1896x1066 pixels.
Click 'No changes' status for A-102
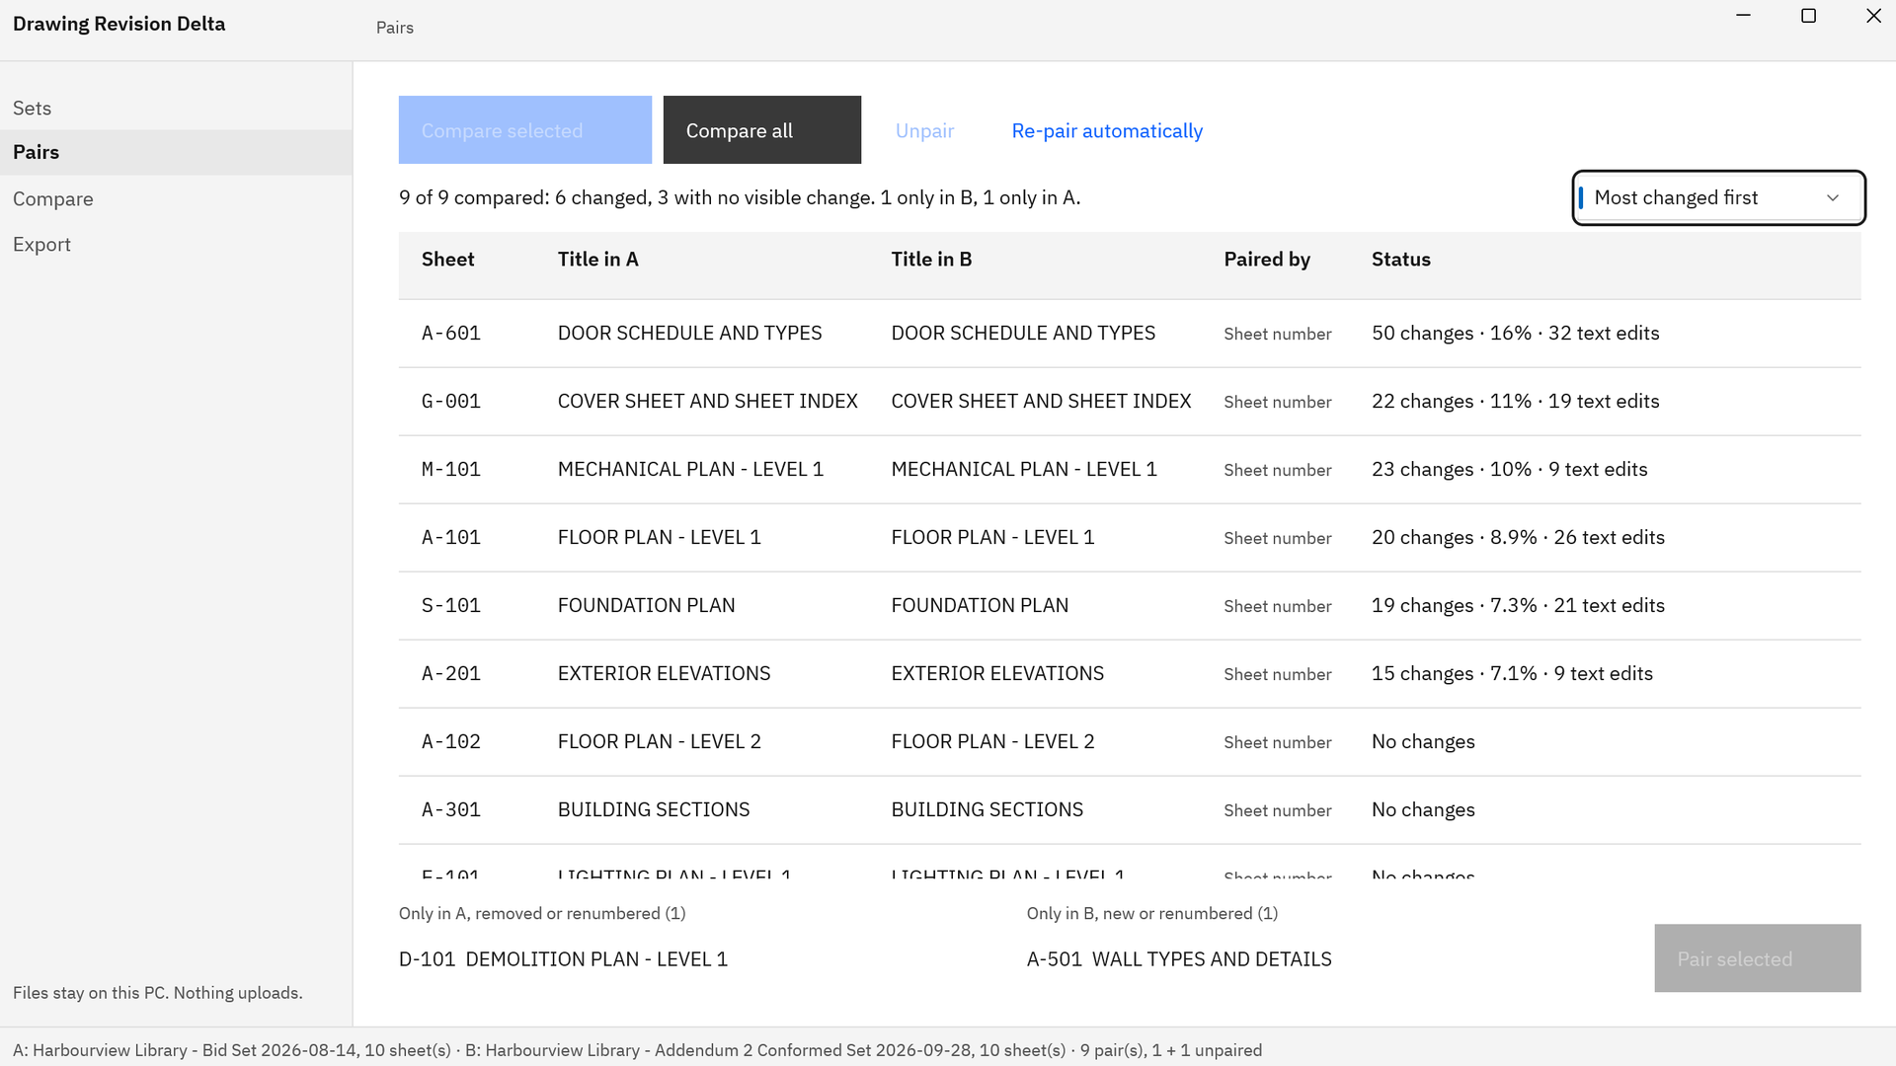click(1423, 742)
